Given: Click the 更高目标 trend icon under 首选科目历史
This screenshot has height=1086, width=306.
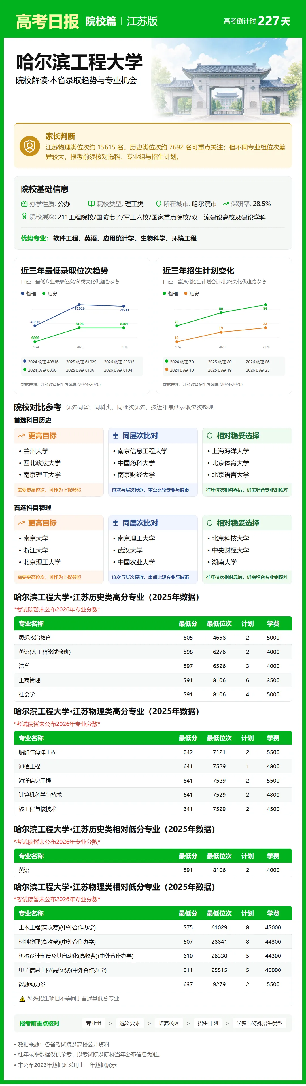Looking at the screenshot, I should [x=22, y=436].
